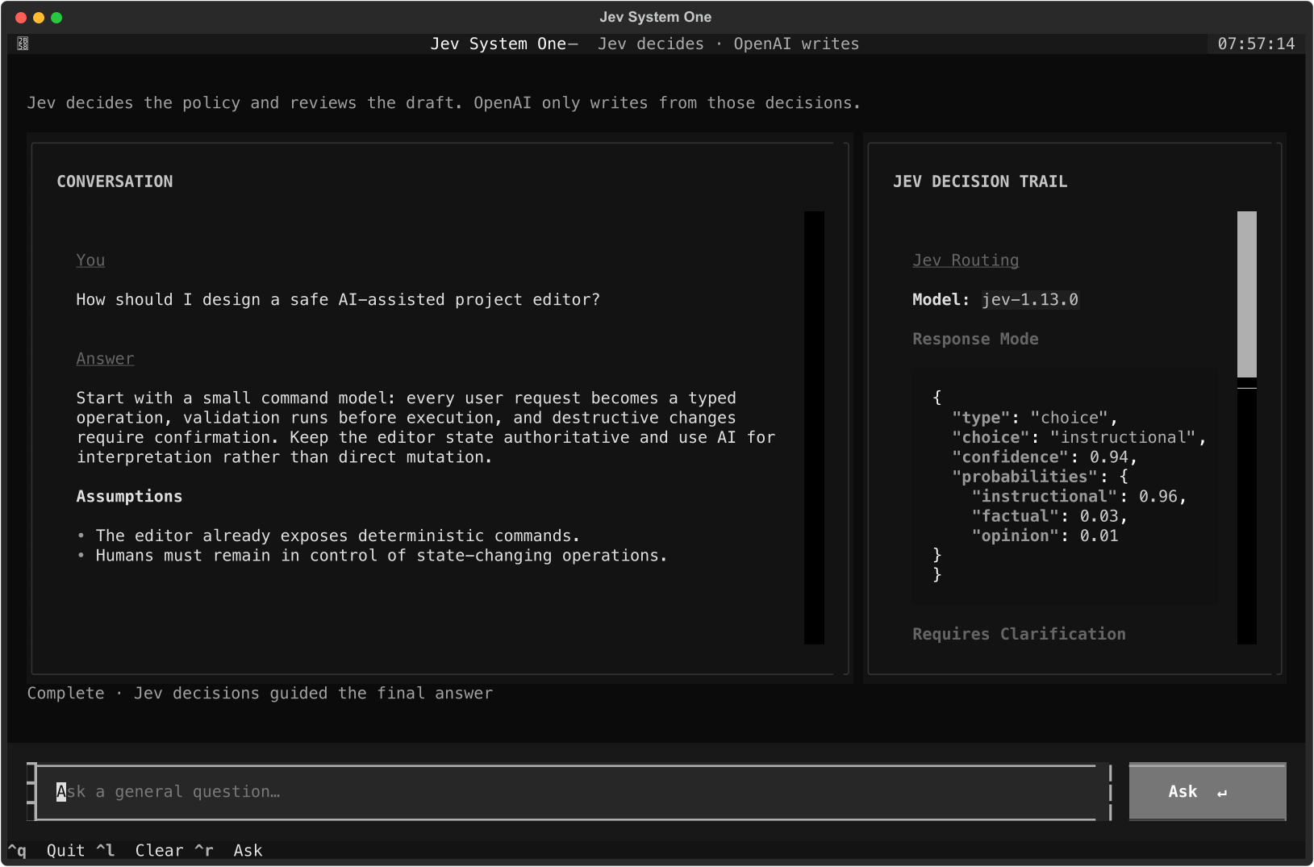Open the command palette icon in header

[23, 44]
